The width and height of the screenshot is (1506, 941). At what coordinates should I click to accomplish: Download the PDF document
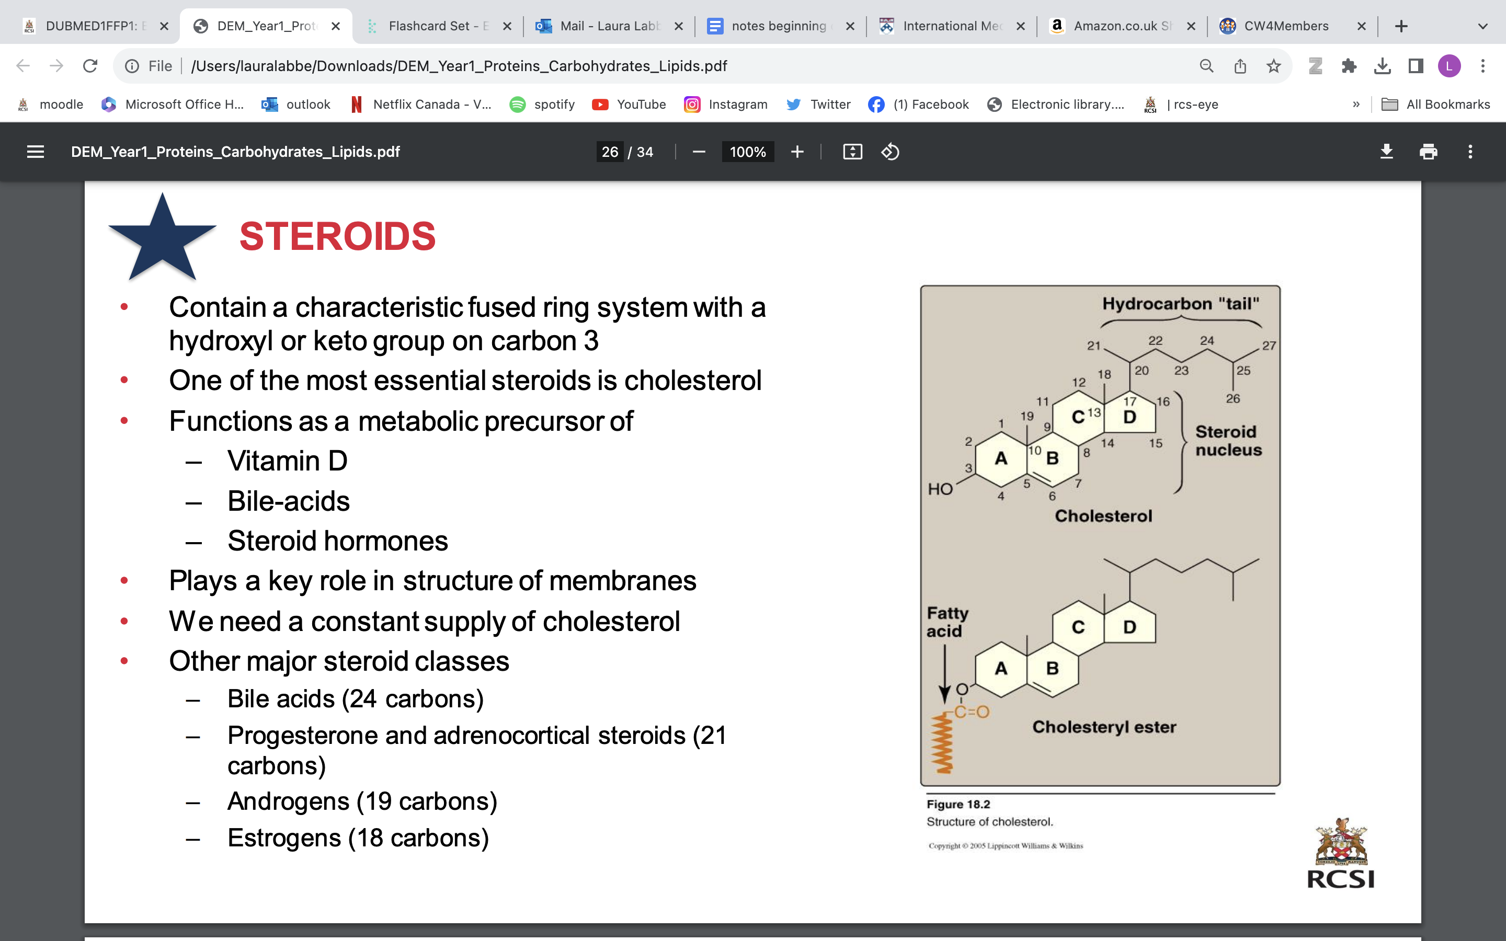[x=1387, y=151]
